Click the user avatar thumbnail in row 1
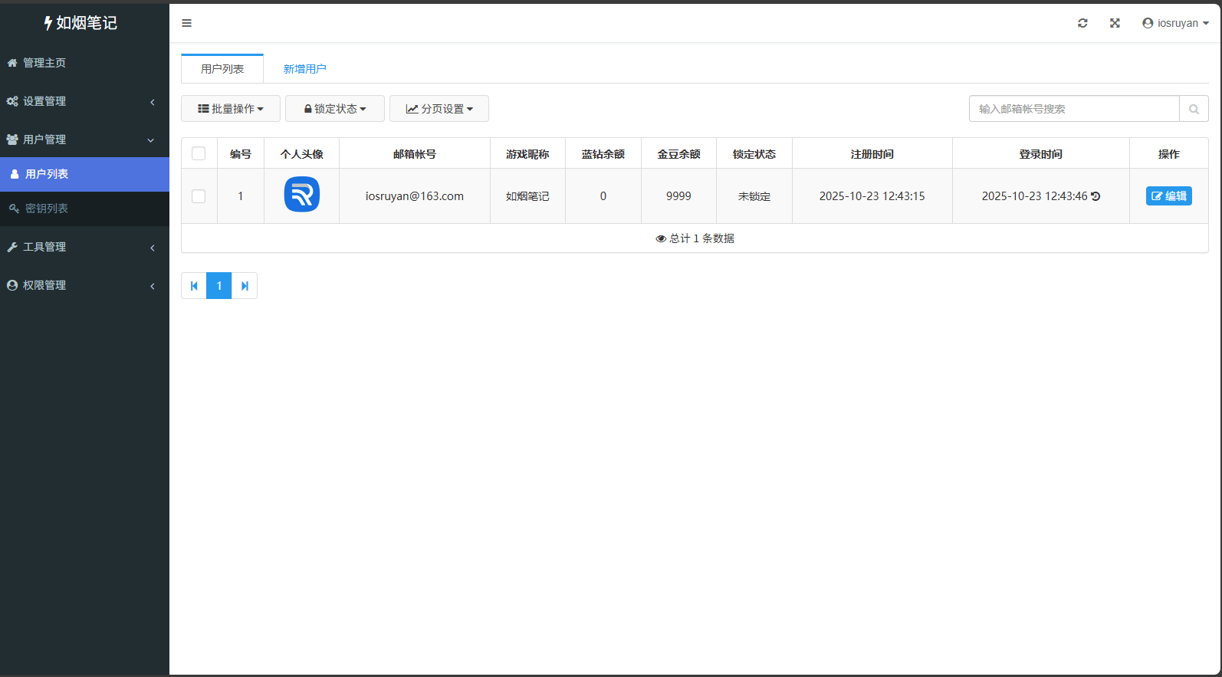 [301, 195]
